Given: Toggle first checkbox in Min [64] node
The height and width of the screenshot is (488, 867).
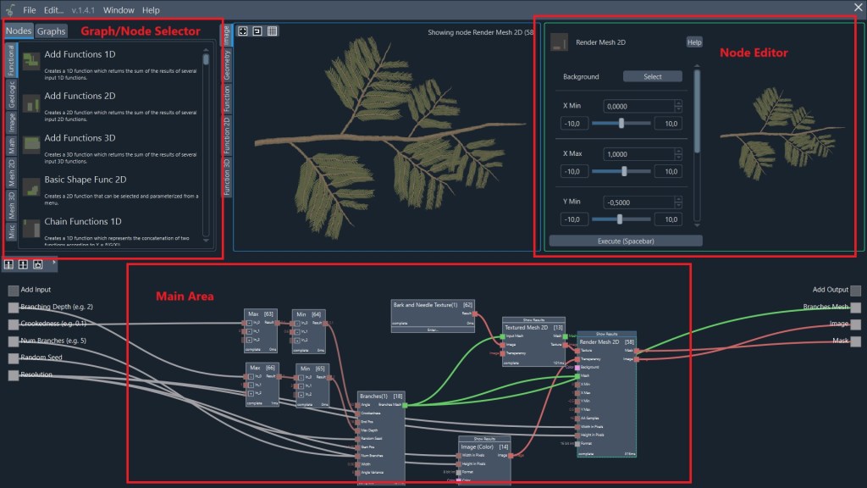Looking at the screenshot, I should (x=299, y=324).
